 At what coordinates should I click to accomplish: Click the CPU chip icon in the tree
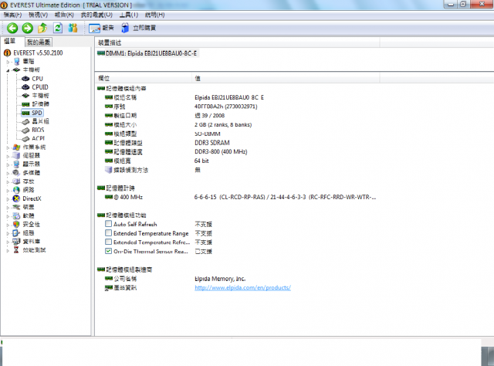(25, 79)
